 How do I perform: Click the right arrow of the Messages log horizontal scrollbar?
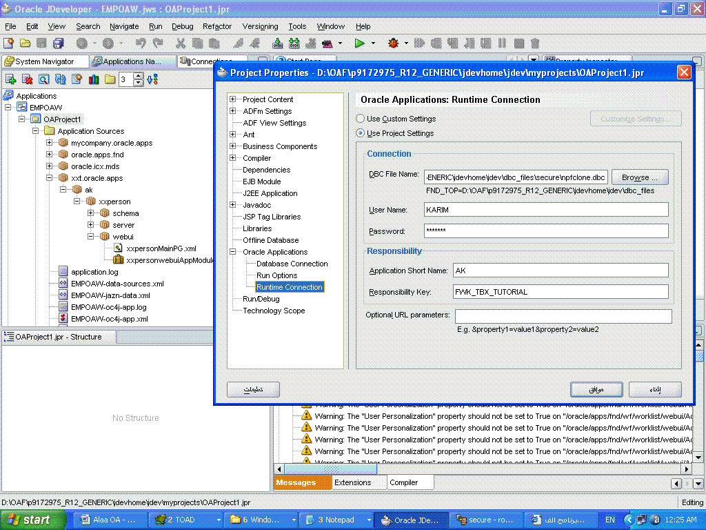[x=687, y=469]
